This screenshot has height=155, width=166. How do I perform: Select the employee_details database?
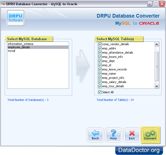38,47
